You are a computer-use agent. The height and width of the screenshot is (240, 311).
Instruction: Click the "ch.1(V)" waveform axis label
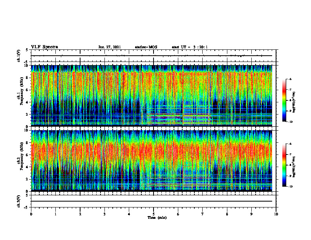tap(19, 56)
